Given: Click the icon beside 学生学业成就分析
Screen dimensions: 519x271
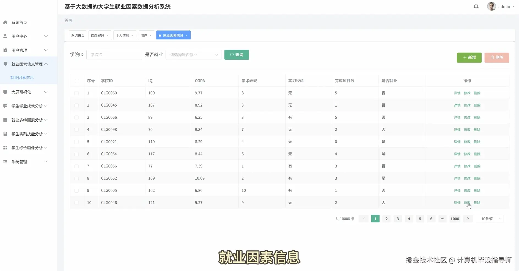Looking at the screenshot, I should (5, 106).
